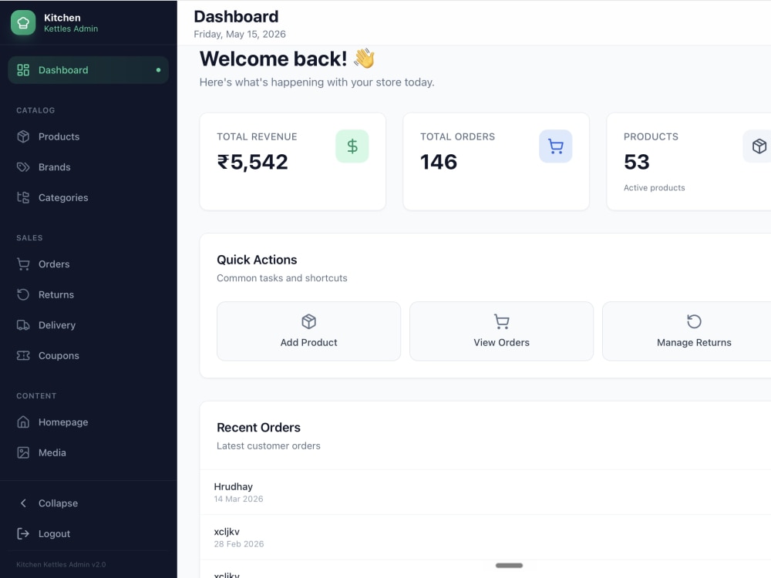Open the Media library link
The image size is (771, 578).
(x=89, y=452)
